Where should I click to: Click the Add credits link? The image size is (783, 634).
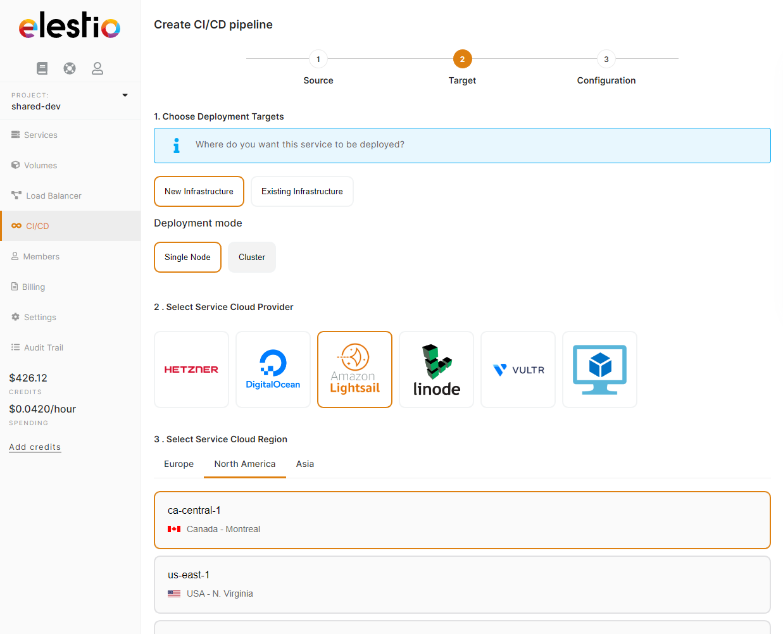point(35,447)
